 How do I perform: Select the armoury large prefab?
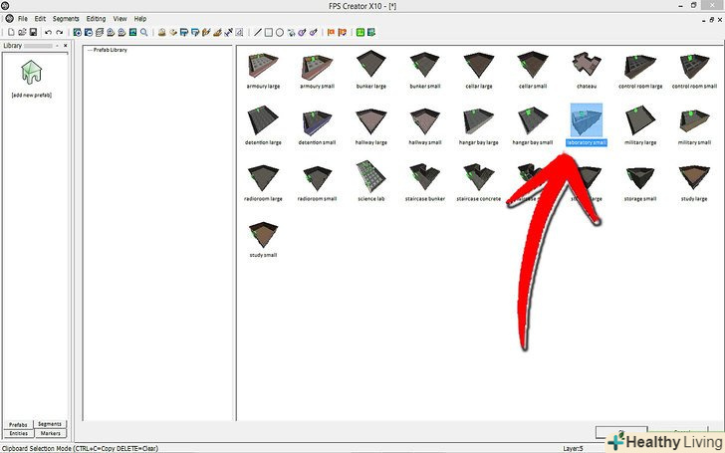[263, 71]
